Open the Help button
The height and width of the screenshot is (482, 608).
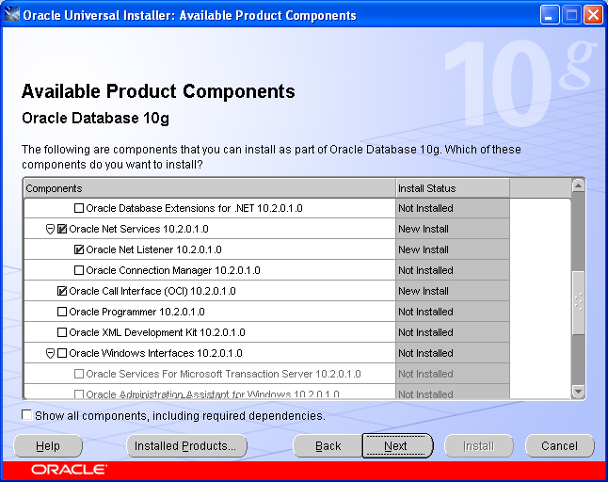click(x=48, y=446)
